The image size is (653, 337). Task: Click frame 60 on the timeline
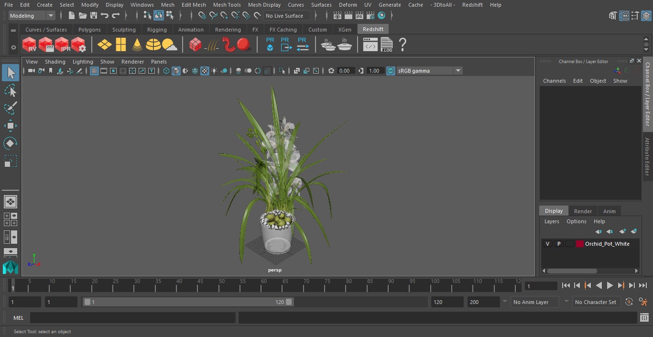click(264, 285)
